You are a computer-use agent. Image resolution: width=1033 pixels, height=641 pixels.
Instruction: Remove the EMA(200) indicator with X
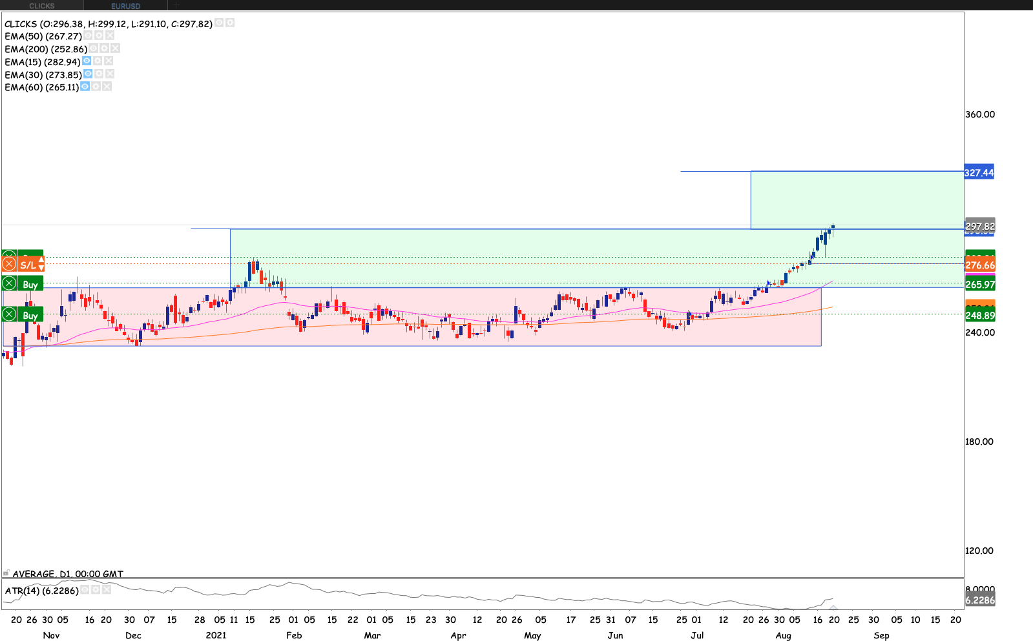coord(115,48)
